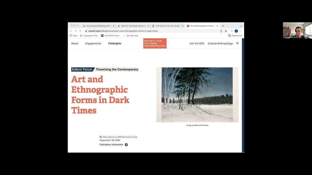This screenshot has width=312, height=175.
Task: Click the Society for Cultural Anthropology logo
Action: (x=155, y=44)
